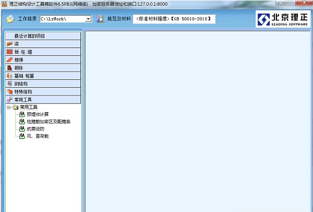Select 抗震设防 in the tree

[35, 129]
